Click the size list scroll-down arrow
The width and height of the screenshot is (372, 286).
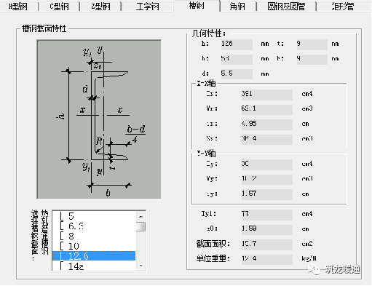point(141,266)
